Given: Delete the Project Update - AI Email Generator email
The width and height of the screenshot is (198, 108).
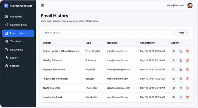Looking at the screenshot, I should coord(187,51).
